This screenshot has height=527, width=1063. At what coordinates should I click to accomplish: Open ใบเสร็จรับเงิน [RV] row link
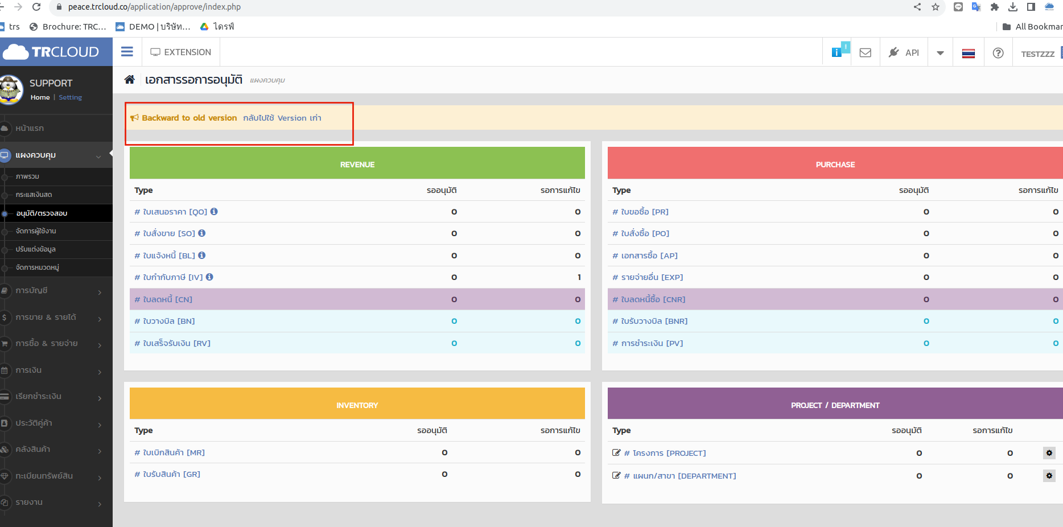(x=172, y=343)
